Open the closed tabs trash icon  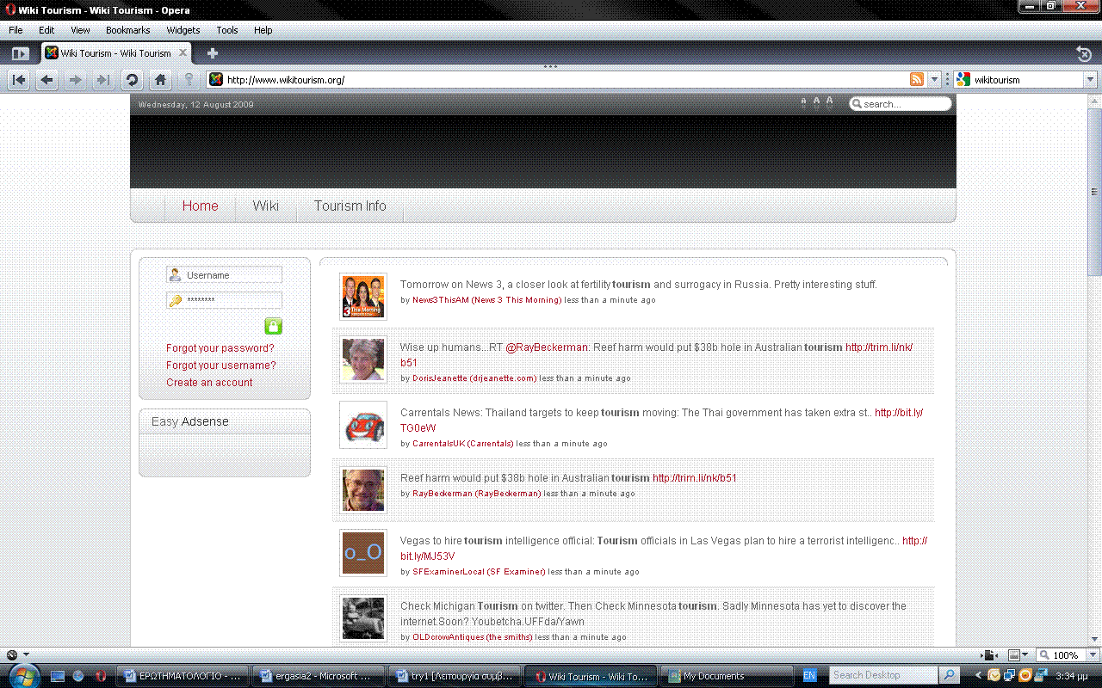click(1085, 53)
